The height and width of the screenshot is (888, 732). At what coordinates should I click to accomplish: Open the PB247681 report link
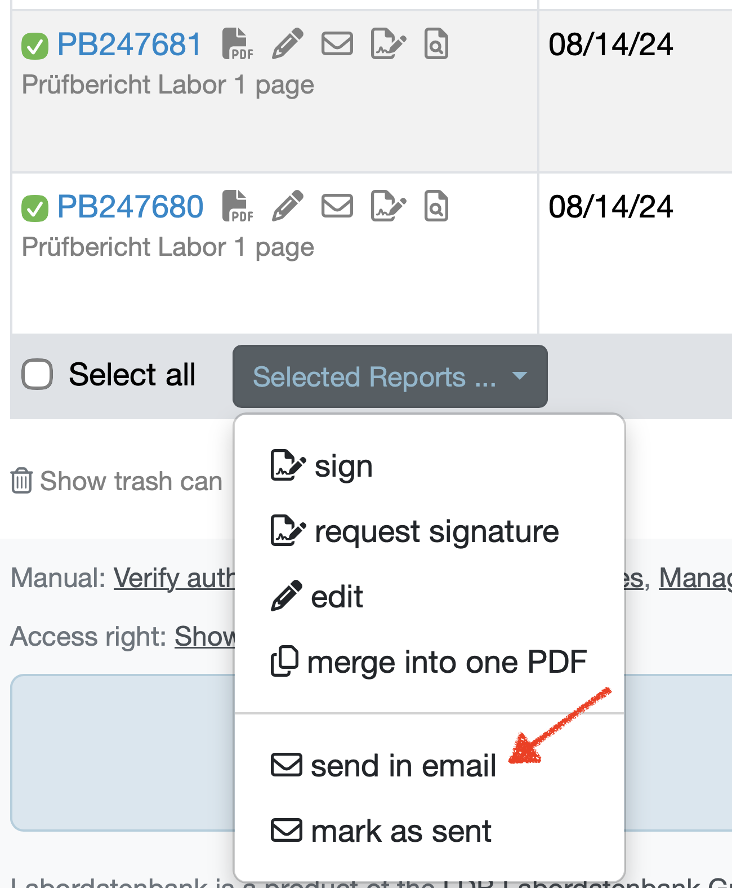130,45
